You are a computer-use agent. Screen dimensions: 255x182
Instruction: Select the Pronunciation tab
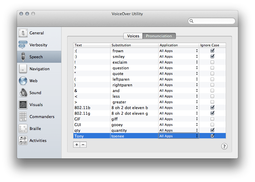tap(159, 36)
